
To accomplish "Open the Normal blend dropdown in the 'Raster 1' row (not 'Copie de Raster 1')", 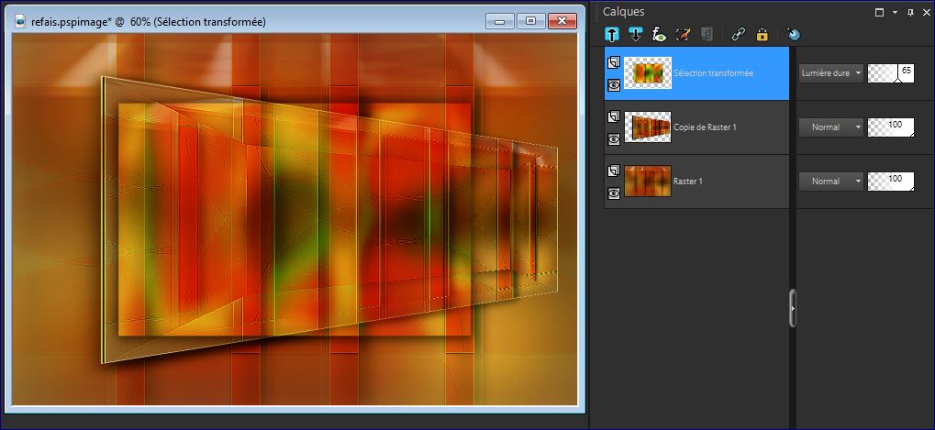I will click(830, 181).
